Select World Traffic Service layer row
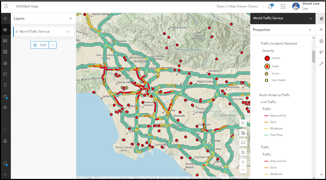This screenshot has width=326, height=180. [43, 32]
